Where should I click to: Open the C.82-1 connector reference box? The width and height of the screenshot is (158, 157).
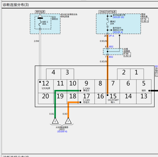[127, 56]
